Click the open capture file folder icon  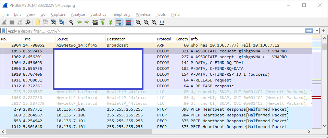(38, 22)
